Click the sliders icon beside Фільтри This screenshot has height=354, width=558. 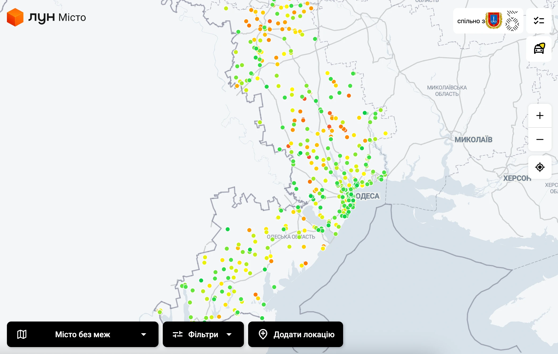pyautogui.click(x=178, y=334)
